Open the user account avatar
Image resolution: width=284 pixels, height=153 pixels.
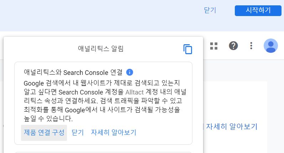click(270, 46)
